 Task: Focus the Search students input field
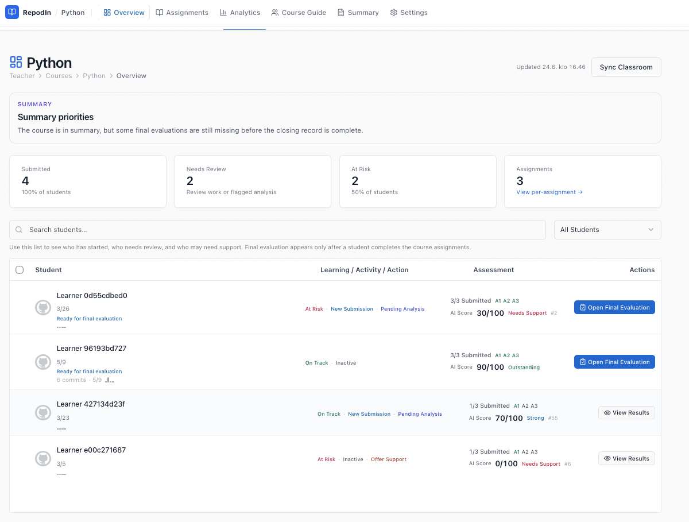click(277, 230)
